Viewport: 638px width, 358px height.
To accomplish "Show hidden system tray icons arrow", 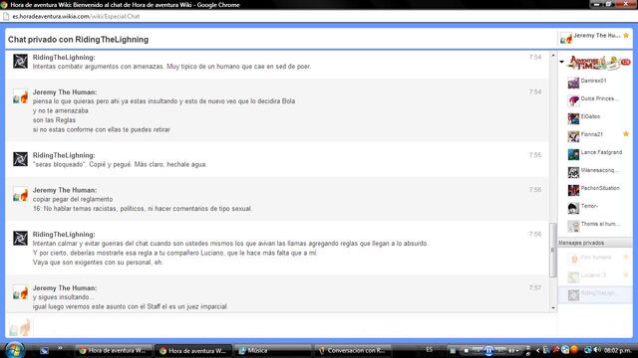I will coord(537,350).
